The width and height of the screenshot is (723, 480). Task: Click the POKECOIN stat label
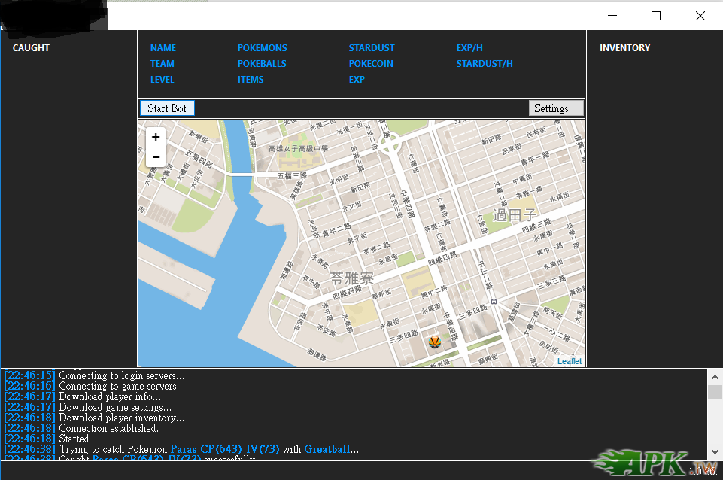[370, 64]
